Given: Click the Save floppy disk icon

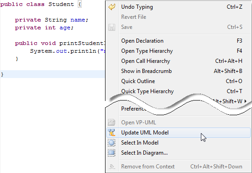Looking at the screenshot, I should click(x=111, y=27).
